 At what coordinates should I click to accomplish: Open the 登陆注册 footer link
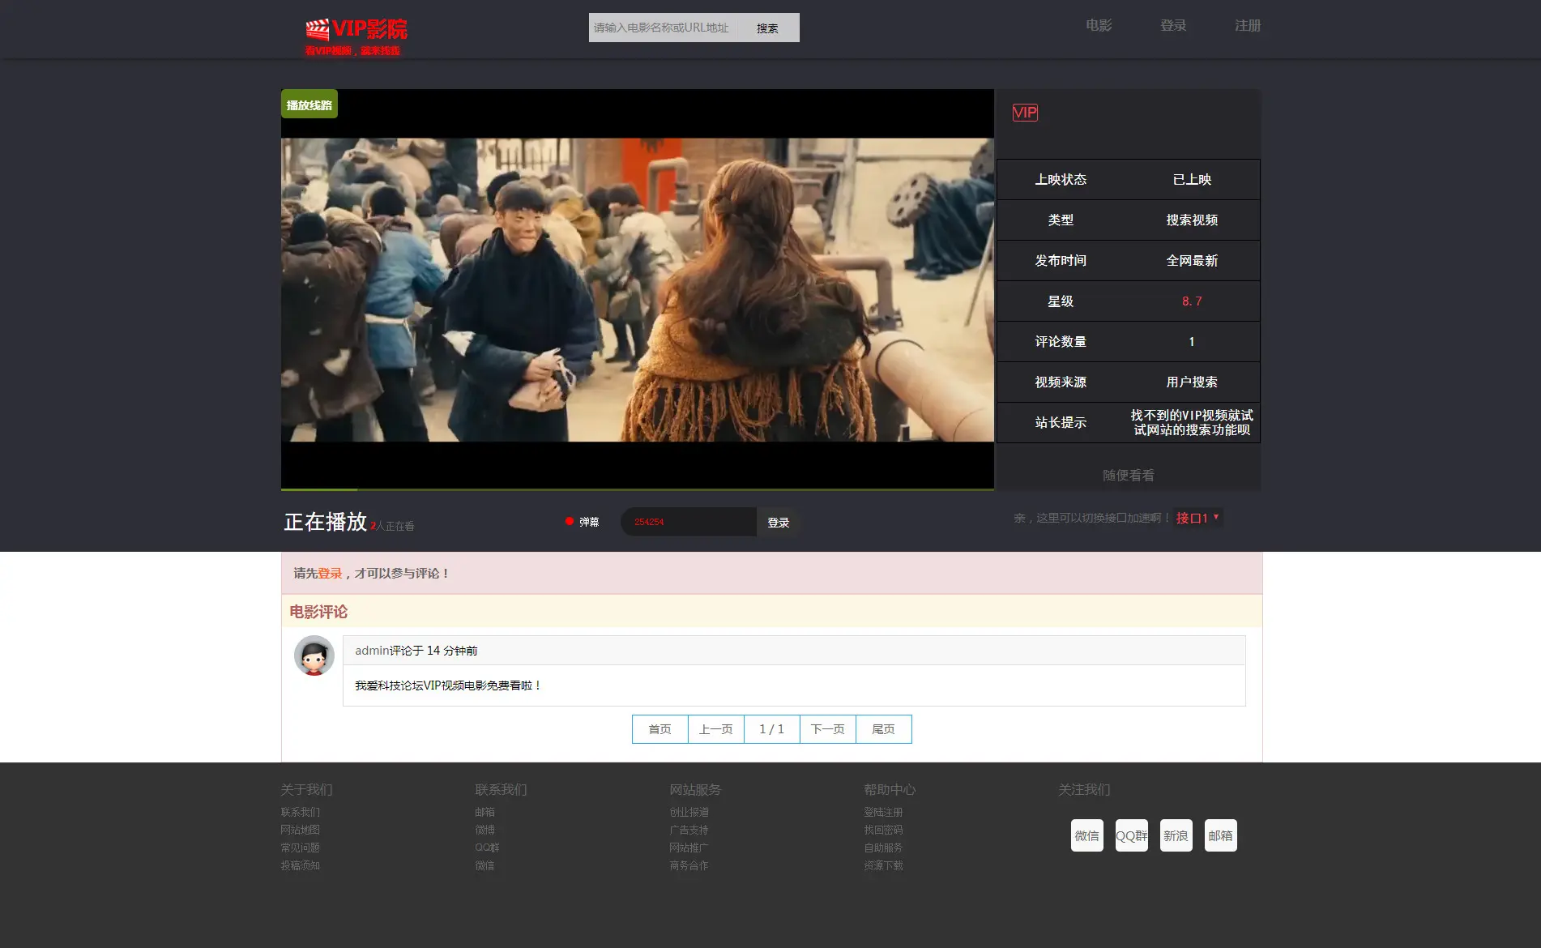click(x=884, y=812)
